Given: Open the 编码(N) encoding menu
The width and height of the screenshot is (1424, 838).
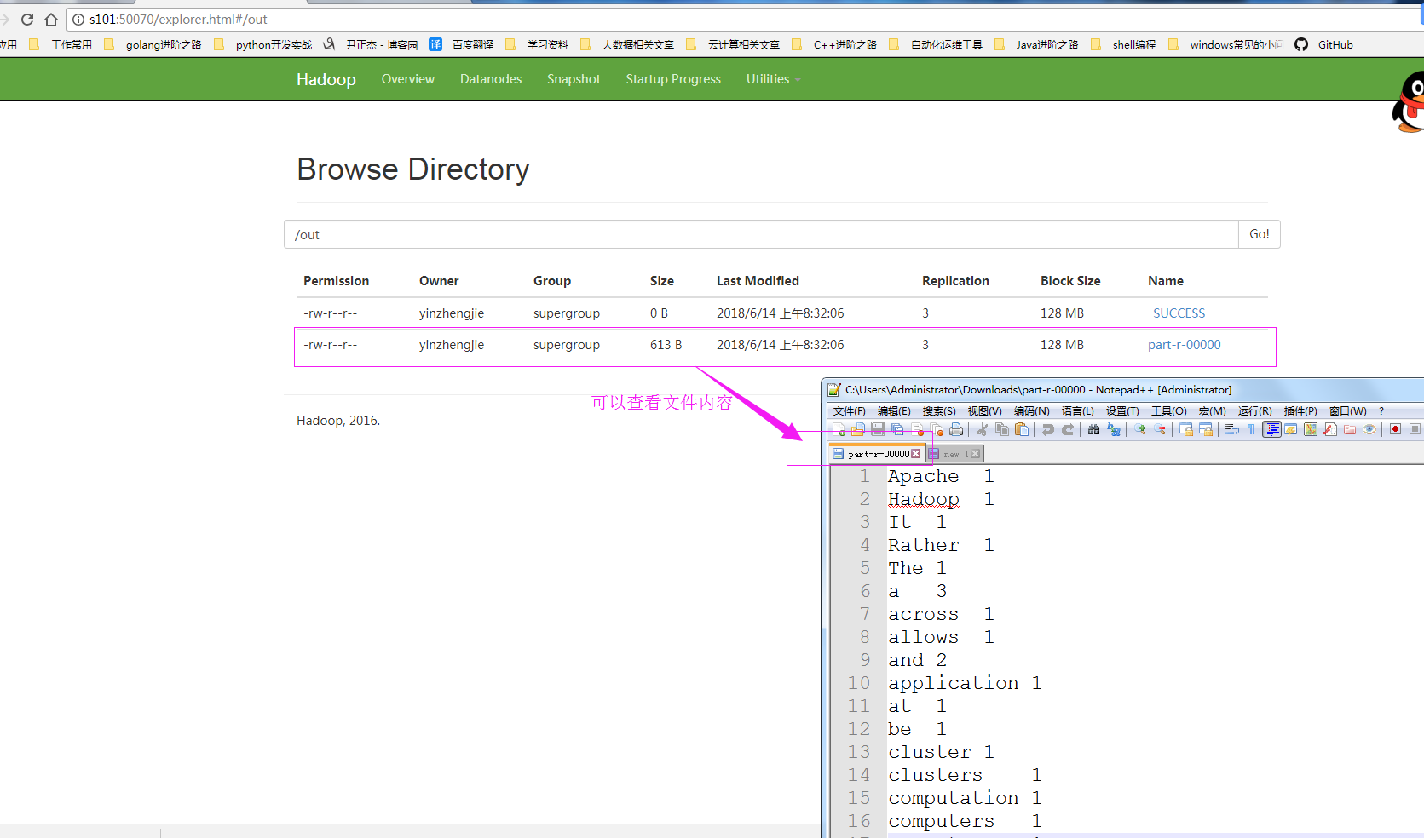Looking at the screenshot, I should (x=1031, y=411).
